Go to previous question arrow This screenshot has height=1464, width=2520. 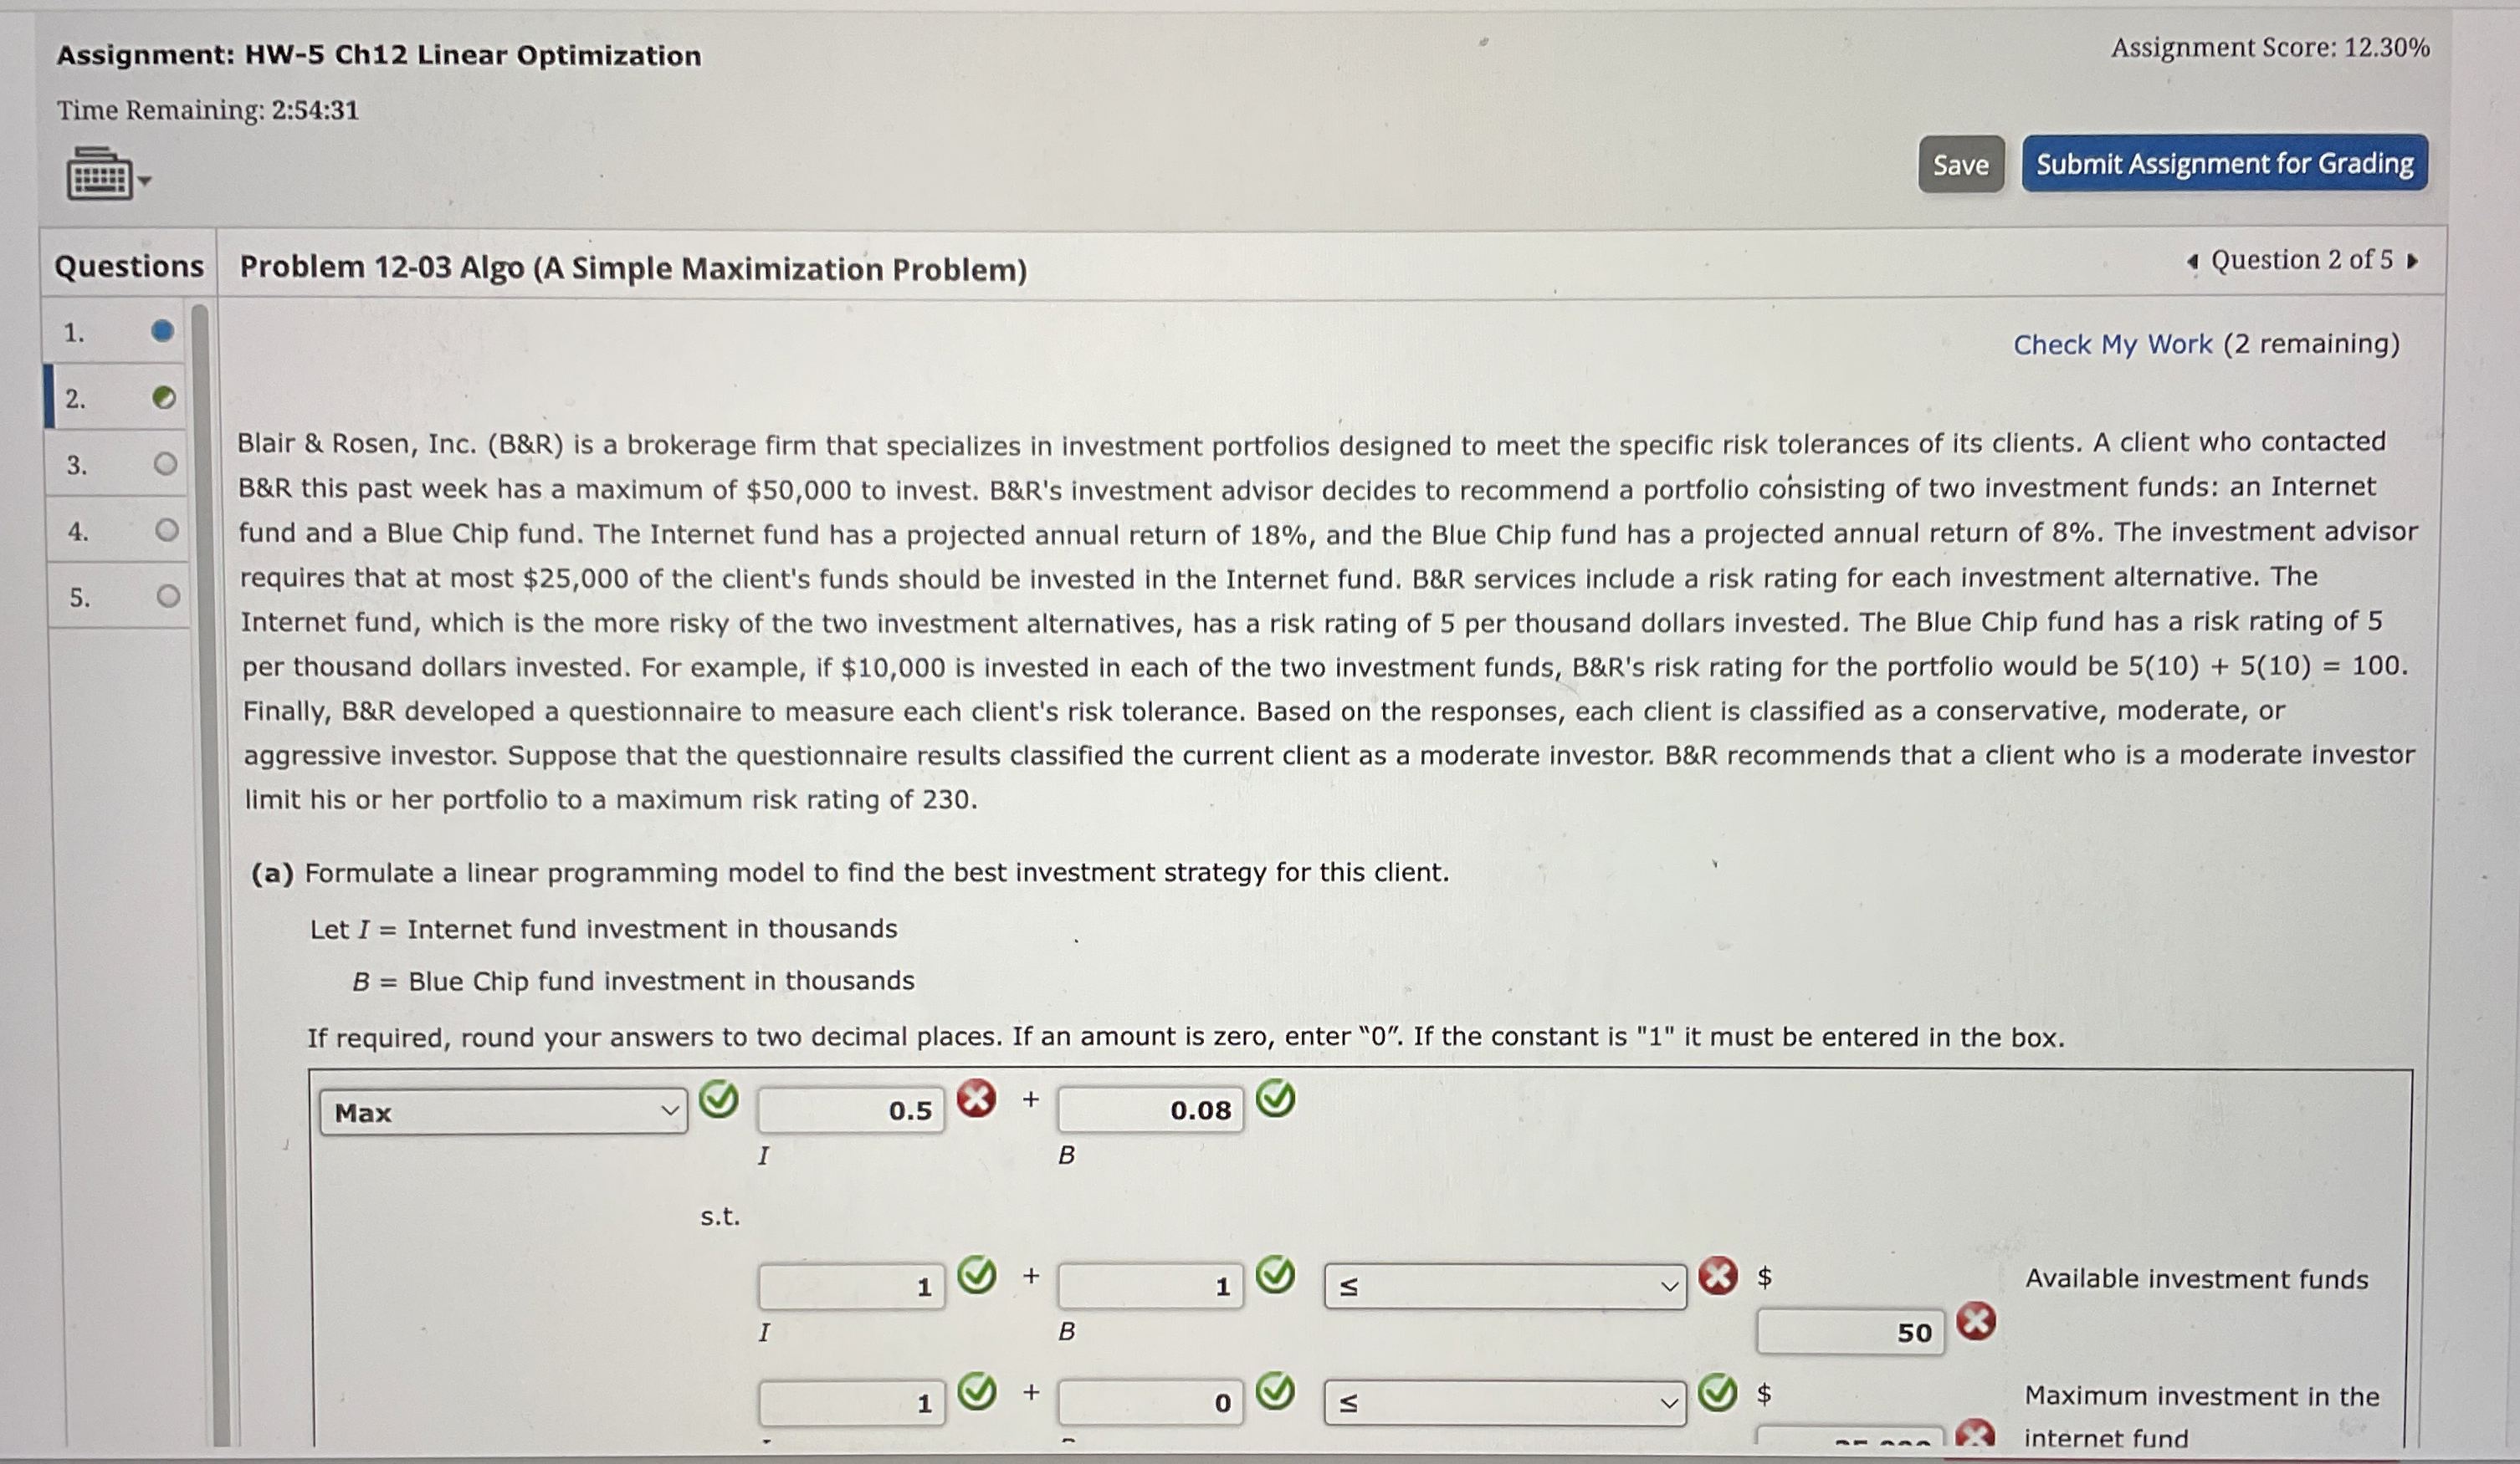coord(2192,262)
